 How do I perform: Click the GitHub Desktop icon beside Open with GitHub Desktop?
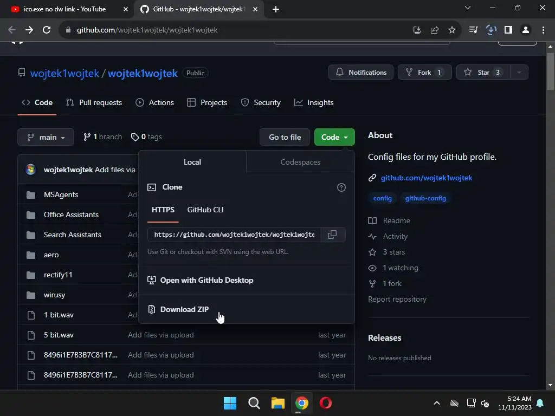tap(152, 280)
